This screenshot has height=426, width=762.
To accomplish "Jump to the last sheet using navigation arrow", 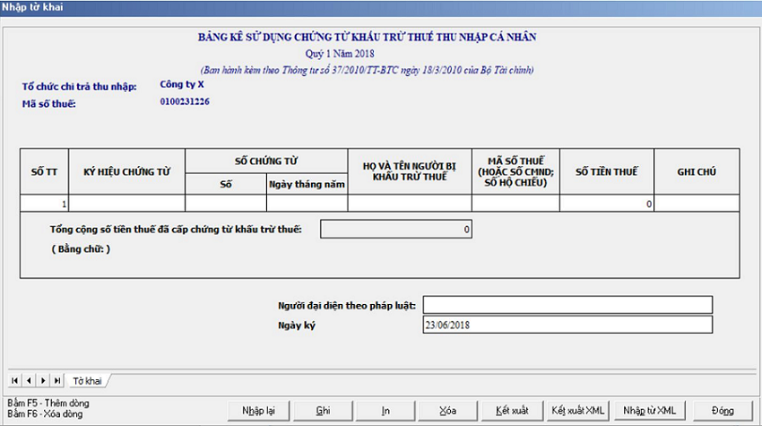I will click(x=57, y=381).
